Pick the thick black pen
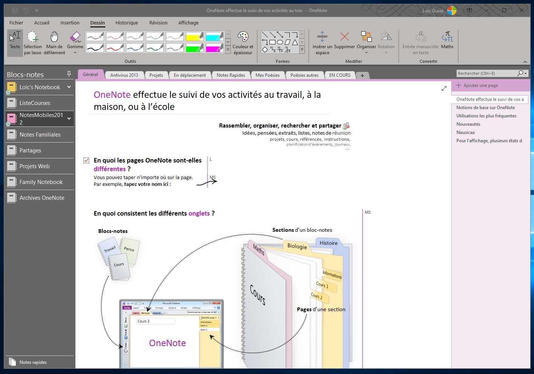The width and height of the screenshot is (534, 374). coord(95,48)
